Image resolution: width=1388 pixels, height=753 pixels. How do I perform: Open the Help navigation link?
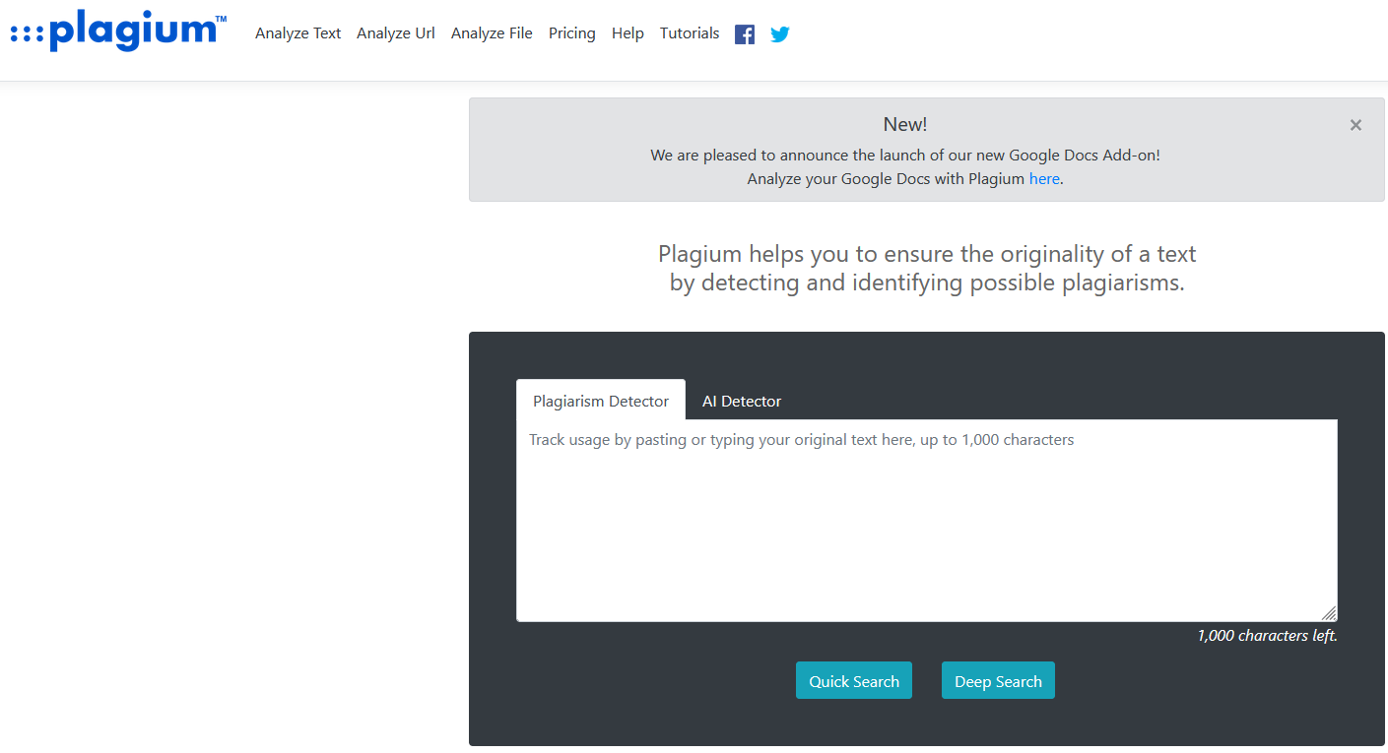pyautogui.click(x=628, y=33)
